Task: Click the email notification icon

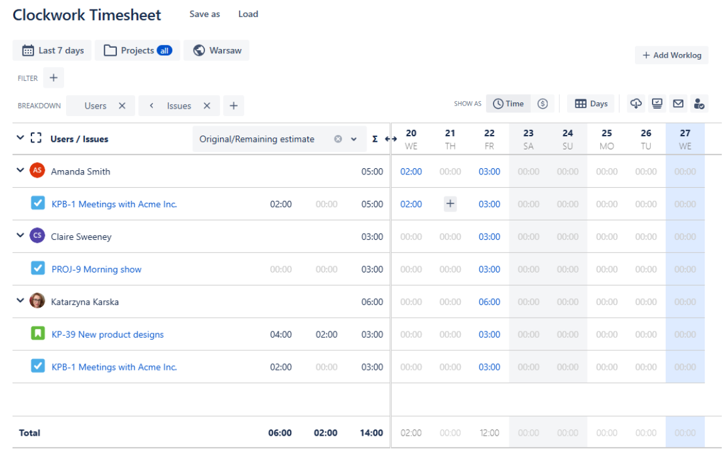Action: 678,104
